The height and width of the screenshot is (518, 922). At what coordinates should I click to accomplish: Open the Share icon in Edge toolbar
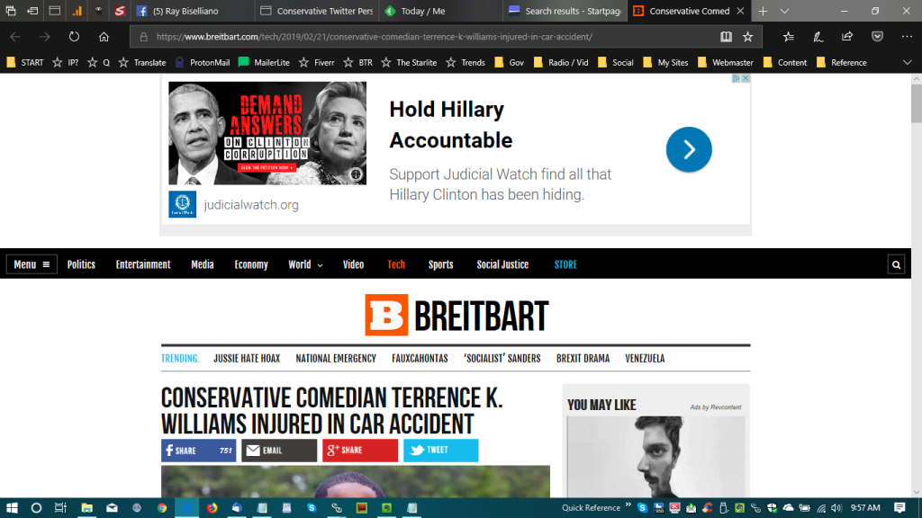tap(847, 37)
